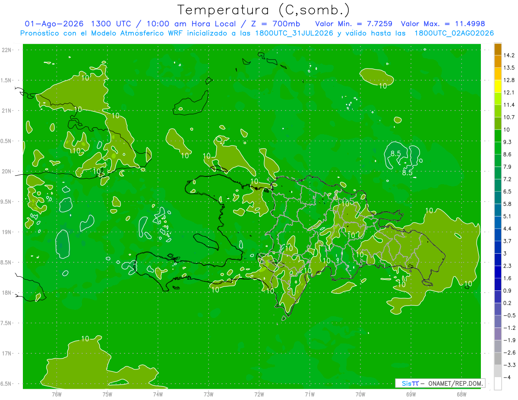Pick the legend color band between 12.1 and 12.8

click(498, 86)
